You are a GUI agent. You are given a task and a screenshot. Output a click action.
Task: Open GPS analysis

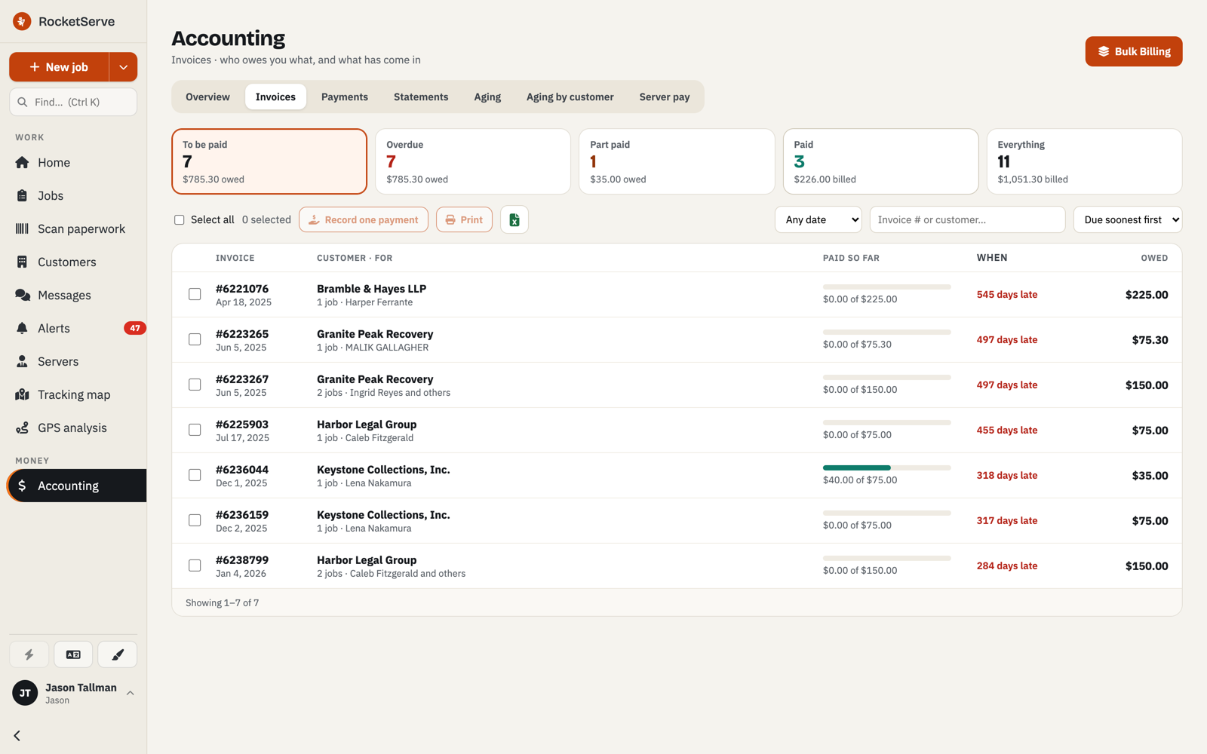click(73, 428)
